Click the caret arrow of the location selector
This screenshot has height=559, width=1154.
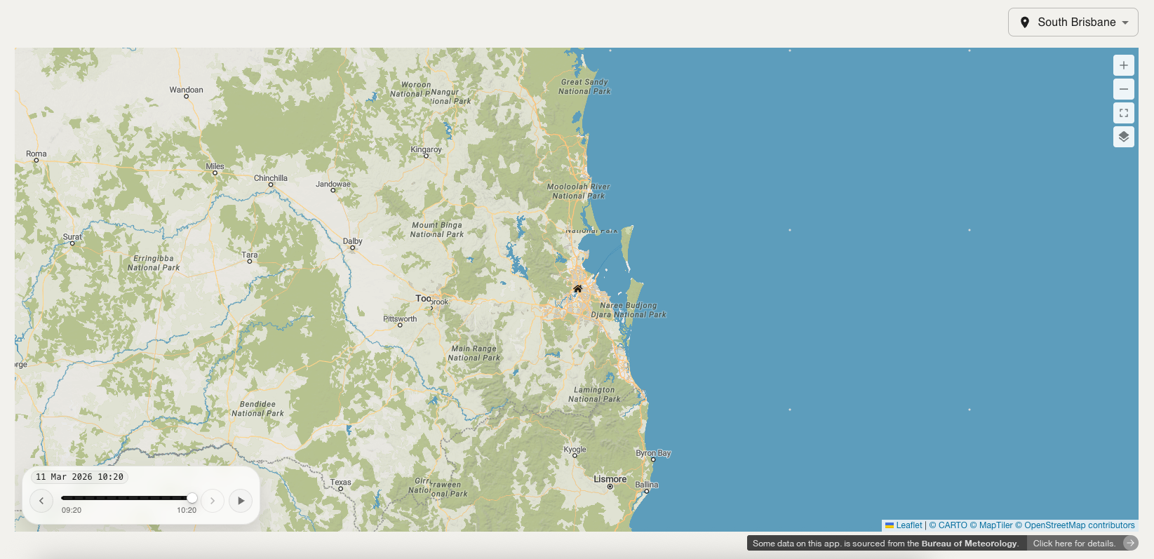1125,22
